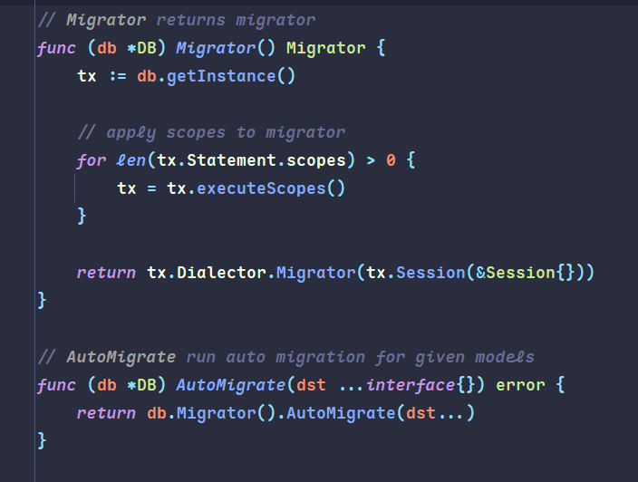This screenshot has width=638, height=482.
Task: Click the tx variable declared with :=
Action: [x=87, y=76]
